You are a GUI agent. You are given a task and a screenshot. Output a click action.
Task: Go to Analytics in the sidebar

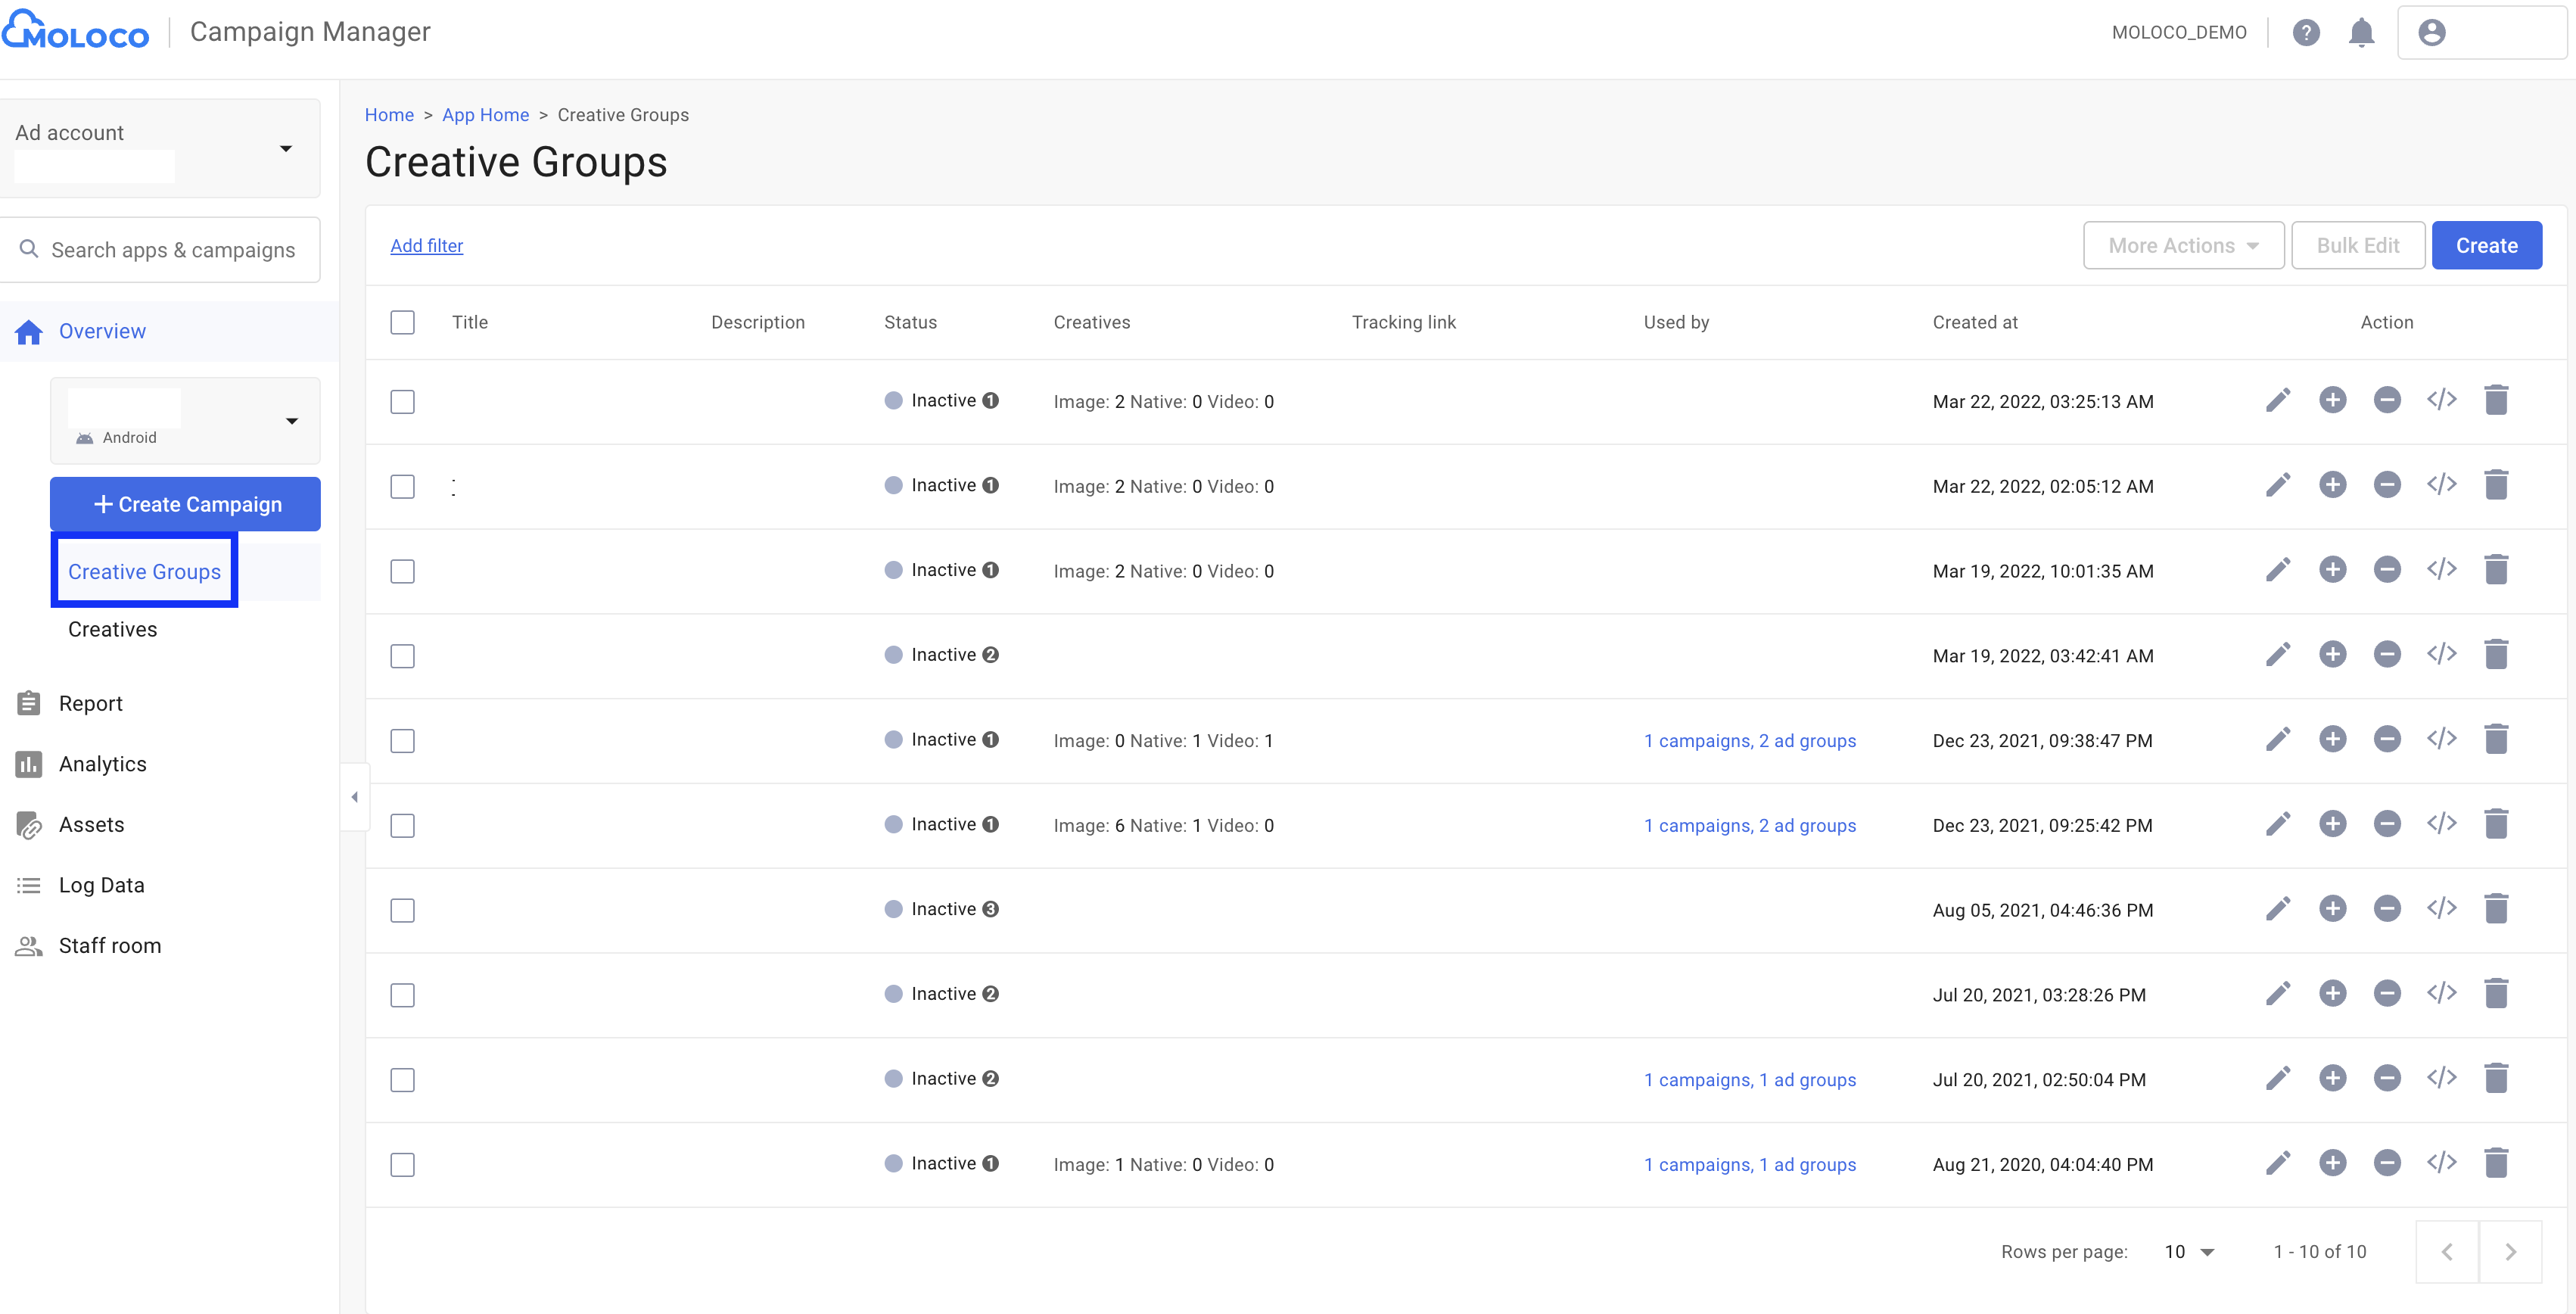102,764
